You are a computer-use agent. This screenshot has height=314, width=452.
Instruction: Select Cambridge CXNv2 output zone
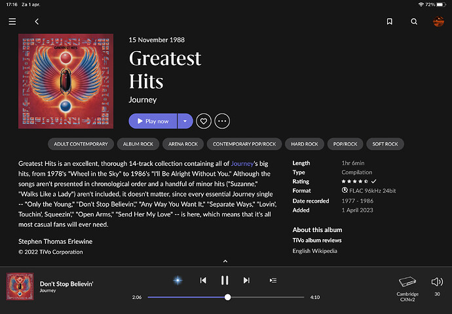(x=407, y=289)
